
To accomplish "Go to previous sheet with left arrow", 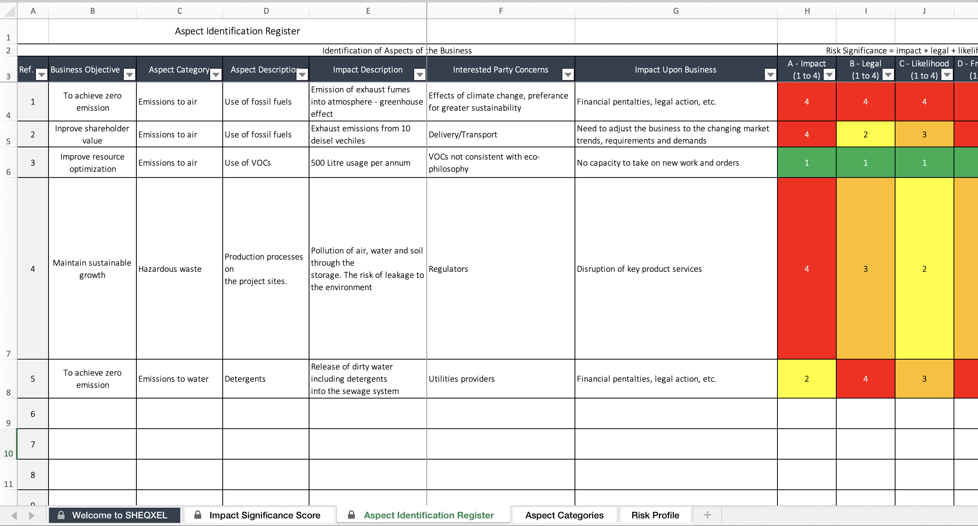I will [x=14, y=515].
